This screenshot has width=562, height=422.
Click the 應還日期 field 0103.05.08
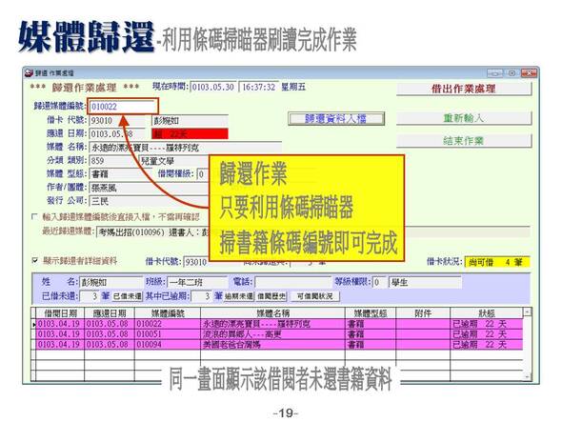(x=117, y=134)
